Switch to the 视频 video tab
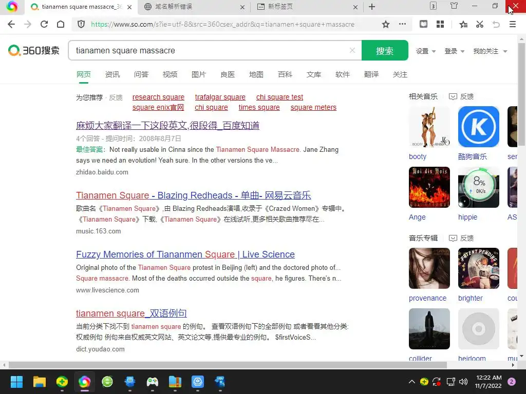 click(170, 74)
